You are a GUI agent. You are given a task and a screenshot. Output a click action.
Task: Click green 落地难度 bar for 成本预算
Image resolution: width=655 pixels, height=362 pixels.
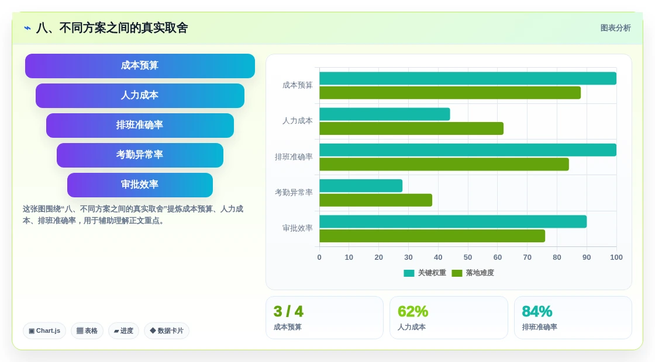click(x=450, y=93)
